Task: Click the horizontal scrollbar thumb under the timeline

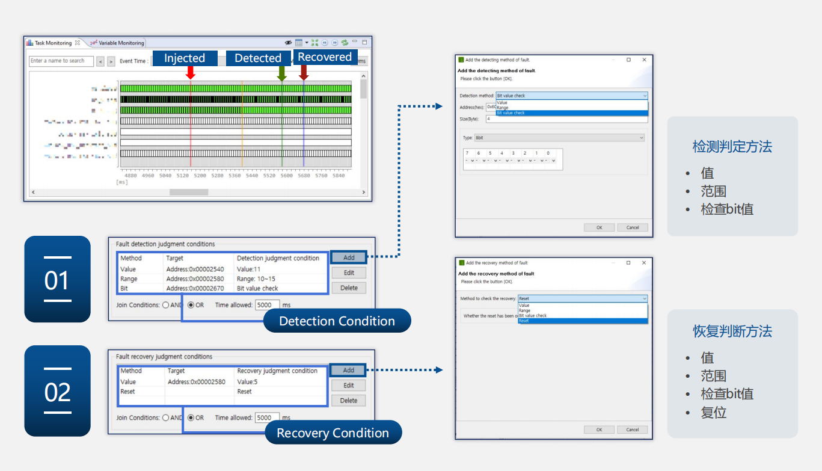Action: (x=188, y=192)
